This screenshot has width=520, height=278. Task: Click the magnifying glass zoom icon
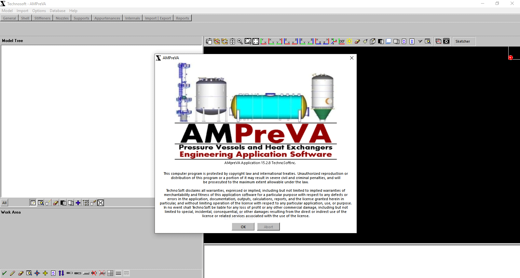(x=240, y=41)
